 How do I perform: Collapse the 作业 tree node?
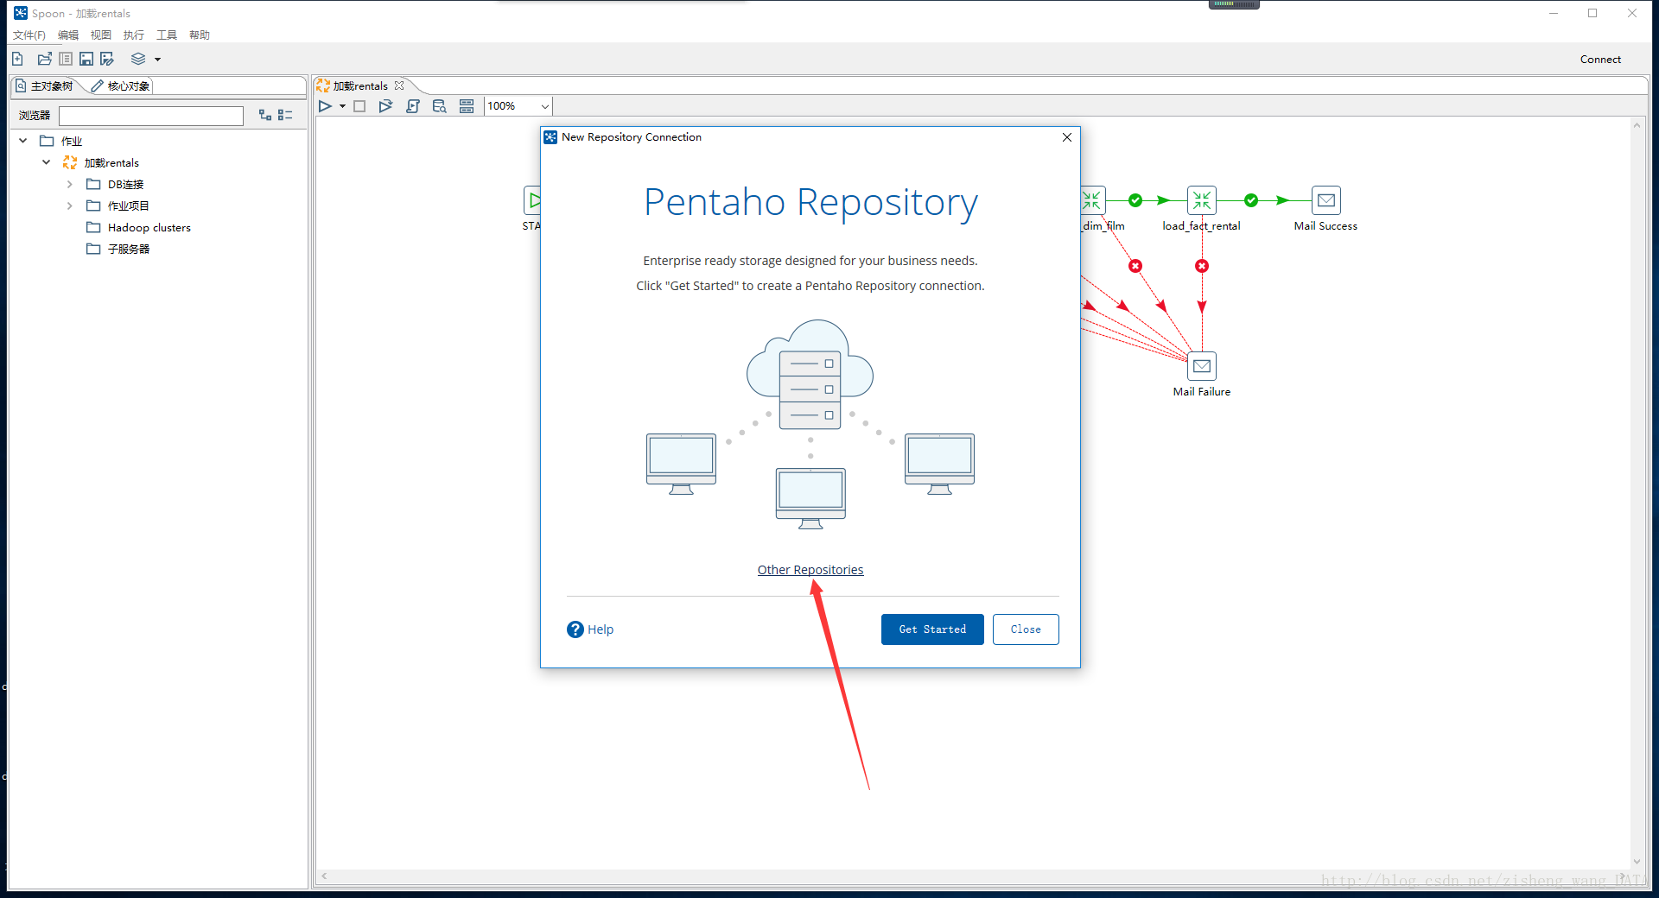[23, 141]
